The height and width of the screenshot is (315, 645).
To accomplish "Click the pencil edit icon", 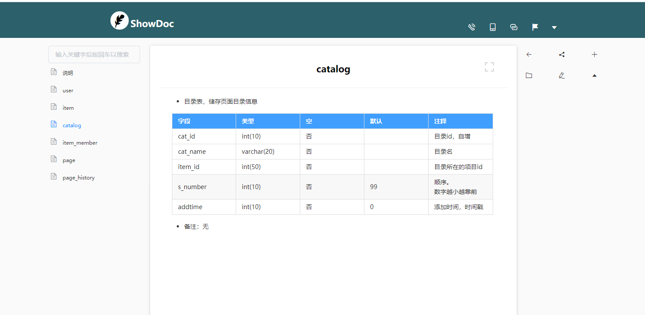I will pos(562,75).
